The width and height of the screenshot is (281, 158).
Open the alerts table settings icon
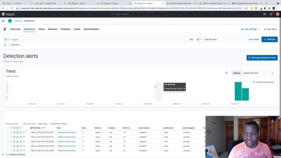coord(14,128)
